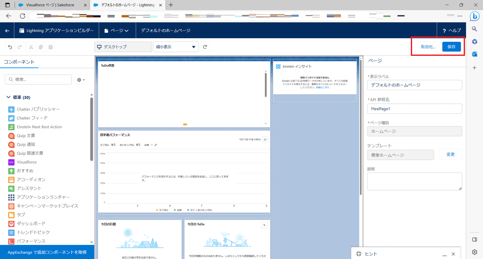Click the back arrow in the builder header
Image resolution: width=483 pixels, height=259 pixels.
pos(7,31)
